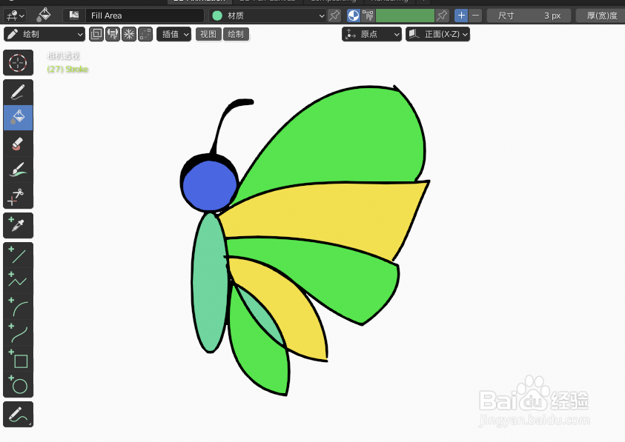
Task: Toggle add weight data option
Action: point(113,34)
